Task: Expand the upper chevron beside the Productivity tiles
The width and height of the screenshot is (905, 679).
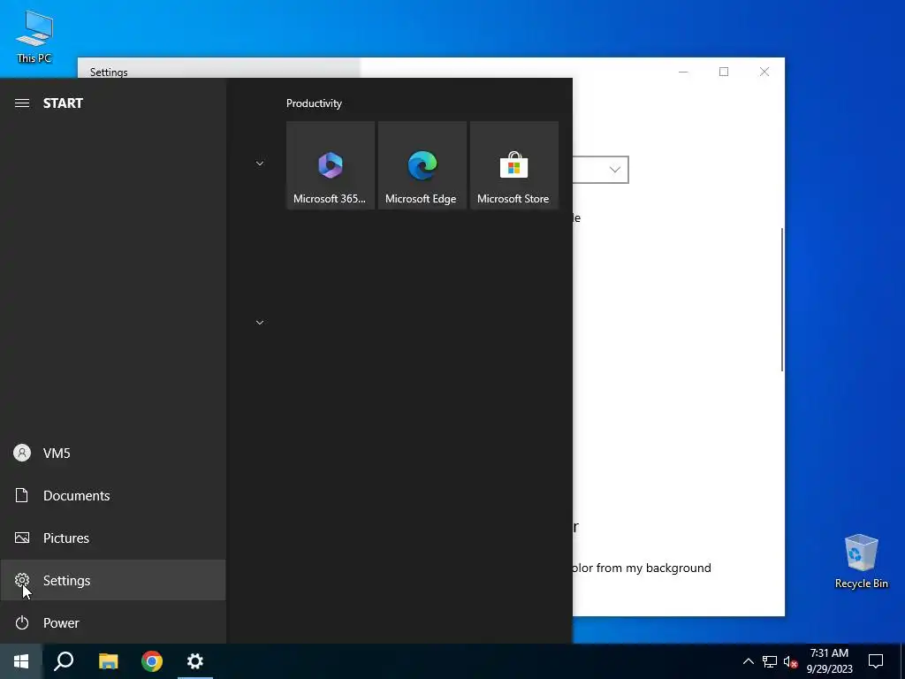Action: click(260, 164)
